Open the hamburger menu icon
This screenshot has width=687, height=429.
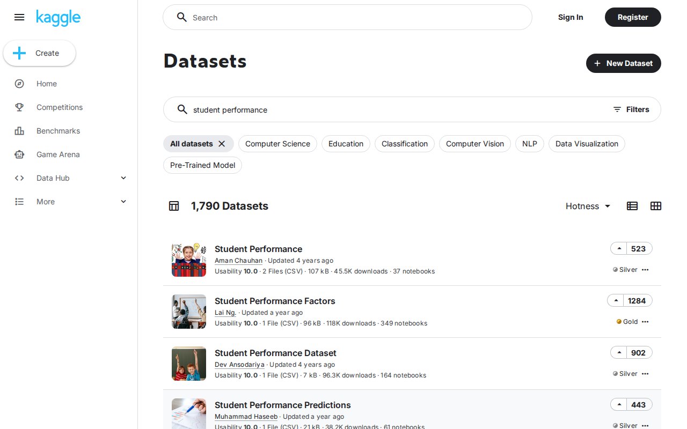(19, 17)
